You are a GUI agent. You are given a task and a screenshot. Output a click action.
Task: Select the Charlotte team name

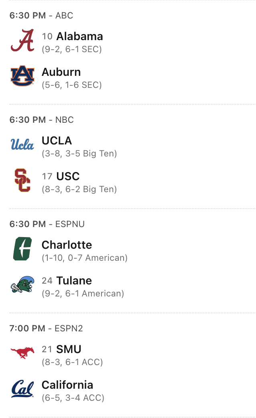click(x=67, y=245)
